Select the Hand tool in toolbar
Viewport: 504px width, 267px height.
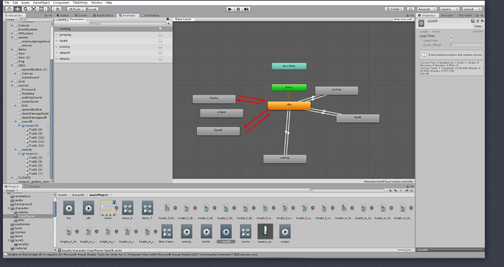pos(10,9)
